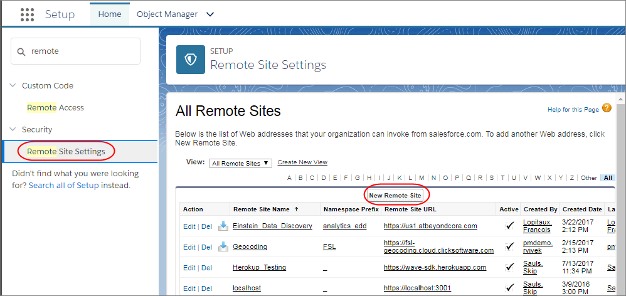Viewport: 626px width, 296px height.
Task: Open https://wave-sdk.herokuapp.com URL link
Action: click(435, 267)
